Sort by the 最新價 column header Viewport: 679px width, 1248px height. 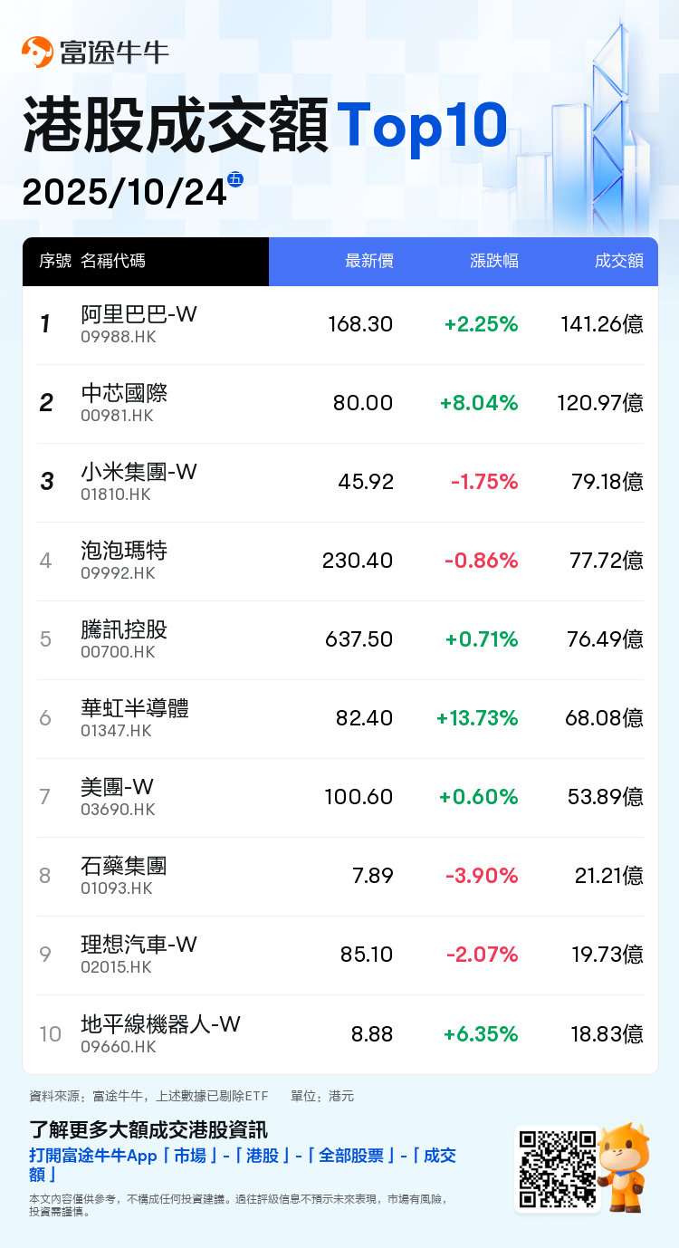point(368,261)
